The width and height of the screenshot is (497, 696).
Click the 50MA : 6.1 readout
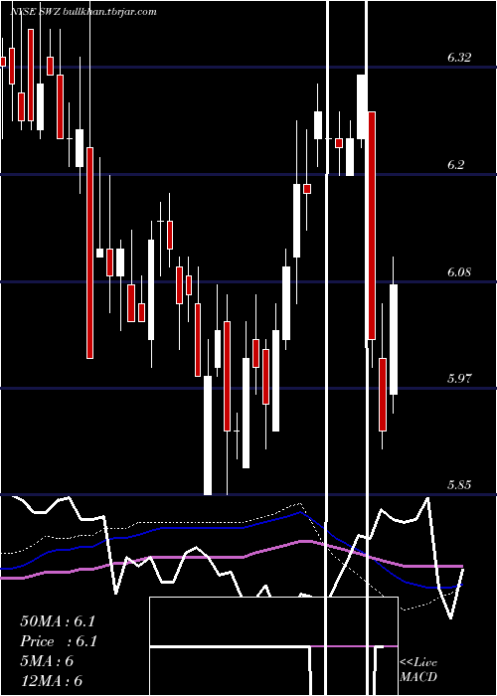(58, 621)
